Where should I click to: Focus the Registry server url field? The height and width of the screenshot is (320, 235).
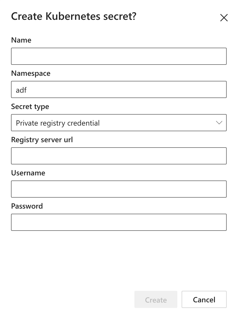(x=119, y=156)
